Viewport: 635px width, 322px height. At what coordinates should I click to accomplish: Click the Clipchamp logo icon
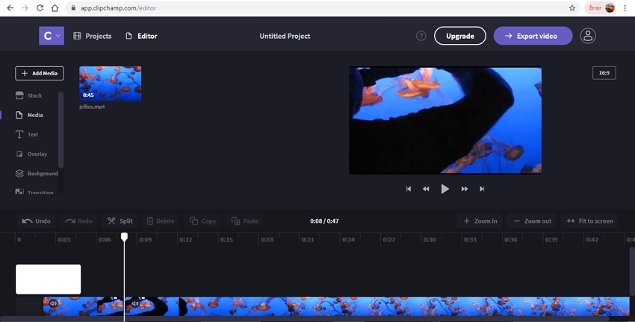click(x=51, y=36)
